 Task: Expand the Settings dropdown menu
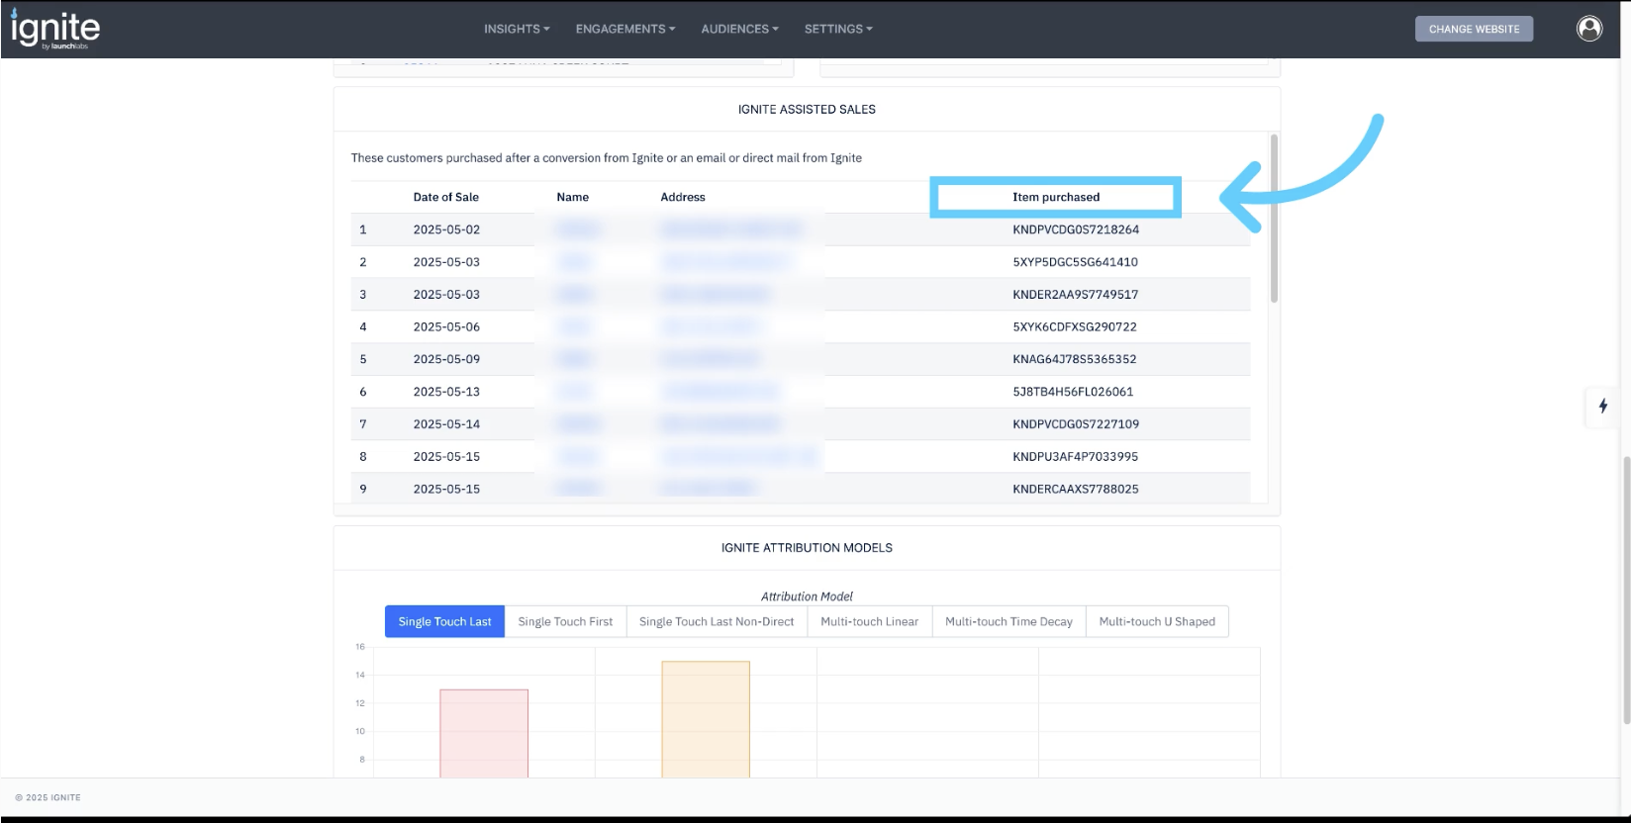[838, 29]
